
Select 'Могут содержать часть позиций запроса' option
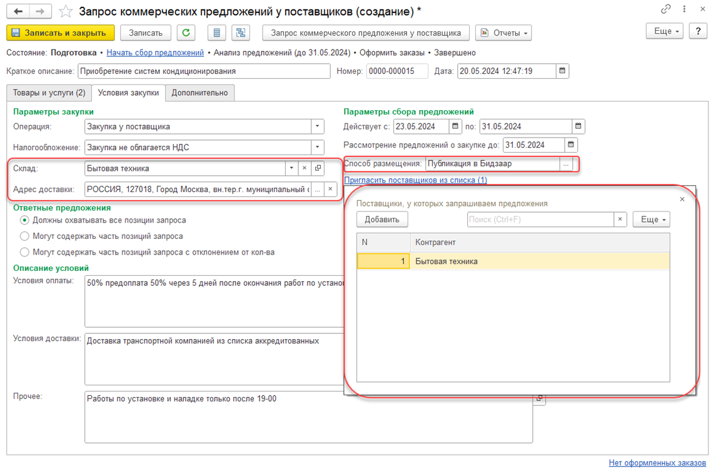tap(24, 236)
